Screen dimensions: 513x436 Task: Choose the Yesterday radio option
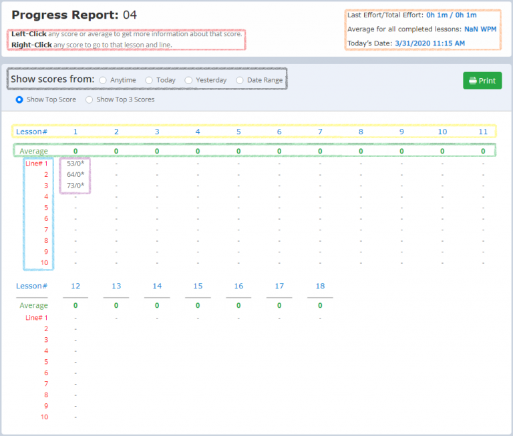pos(188,80)
